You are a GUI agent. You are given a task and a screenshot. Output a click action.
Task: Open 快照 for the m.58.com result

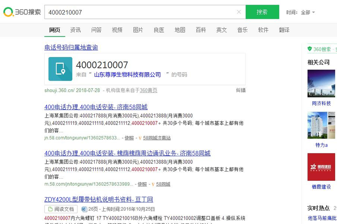point(142,184)
